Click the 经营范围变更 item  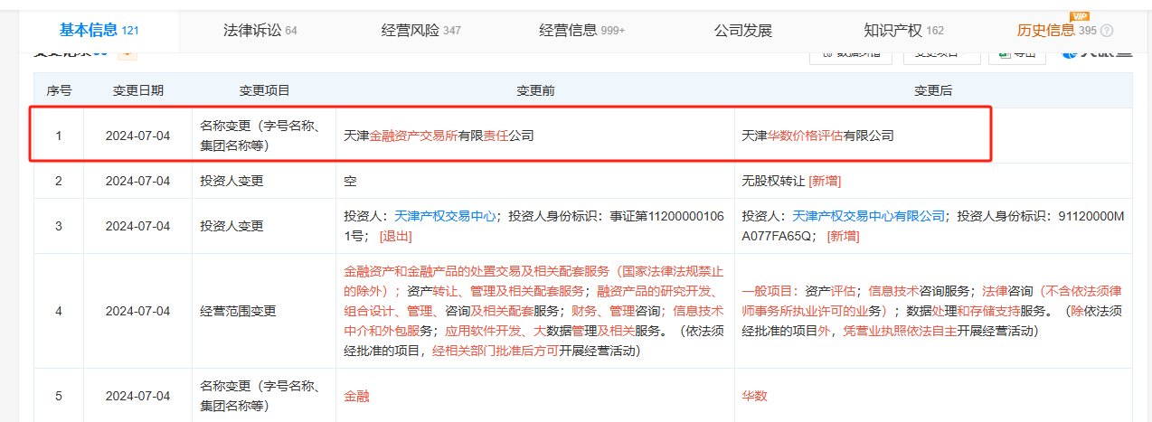click(x=238, y=311)
